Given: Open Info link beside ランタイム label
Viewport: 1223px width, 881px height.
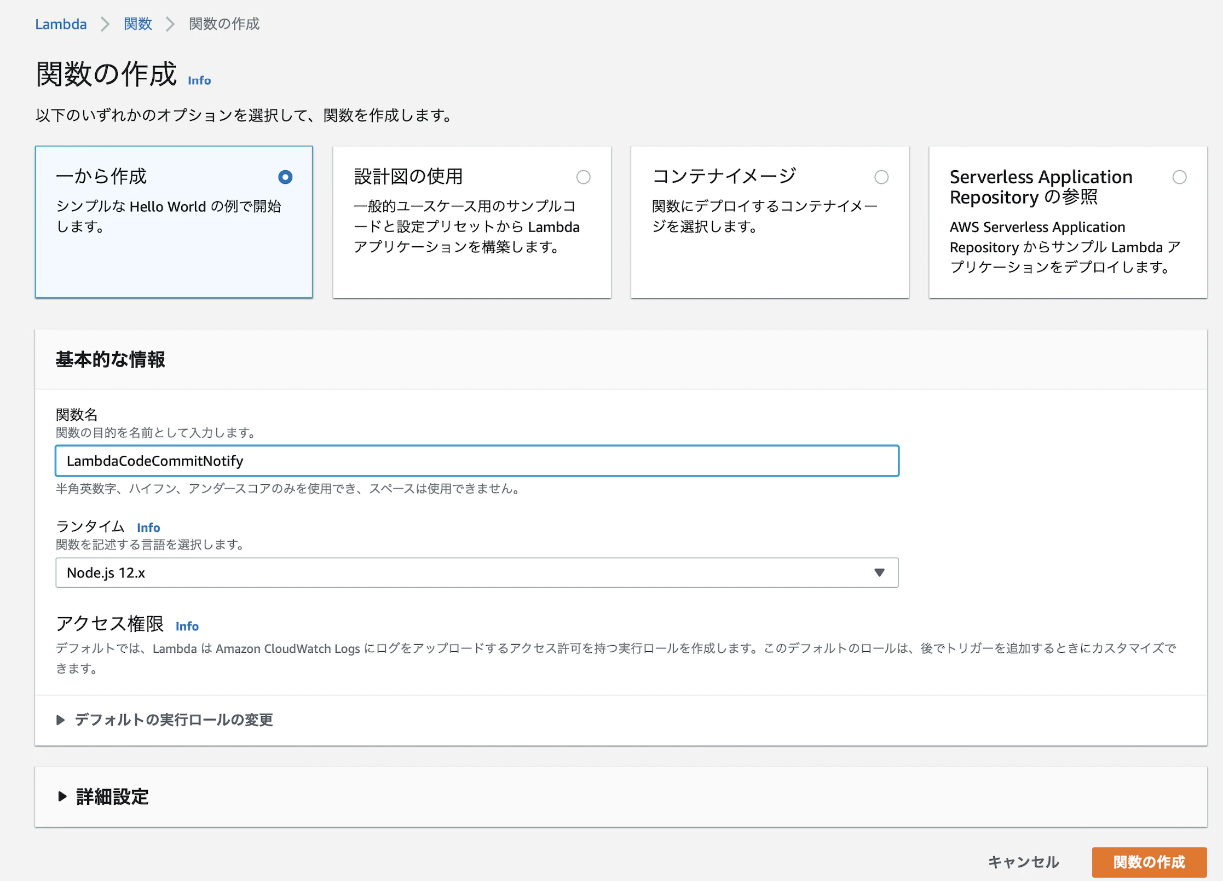Looking at the screenshot, I should [x=148, y=528].
